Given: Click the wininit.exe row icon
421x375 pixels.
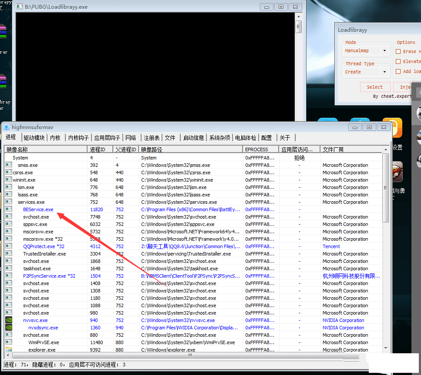Looking at the screenshot, I should coord(9,179).
